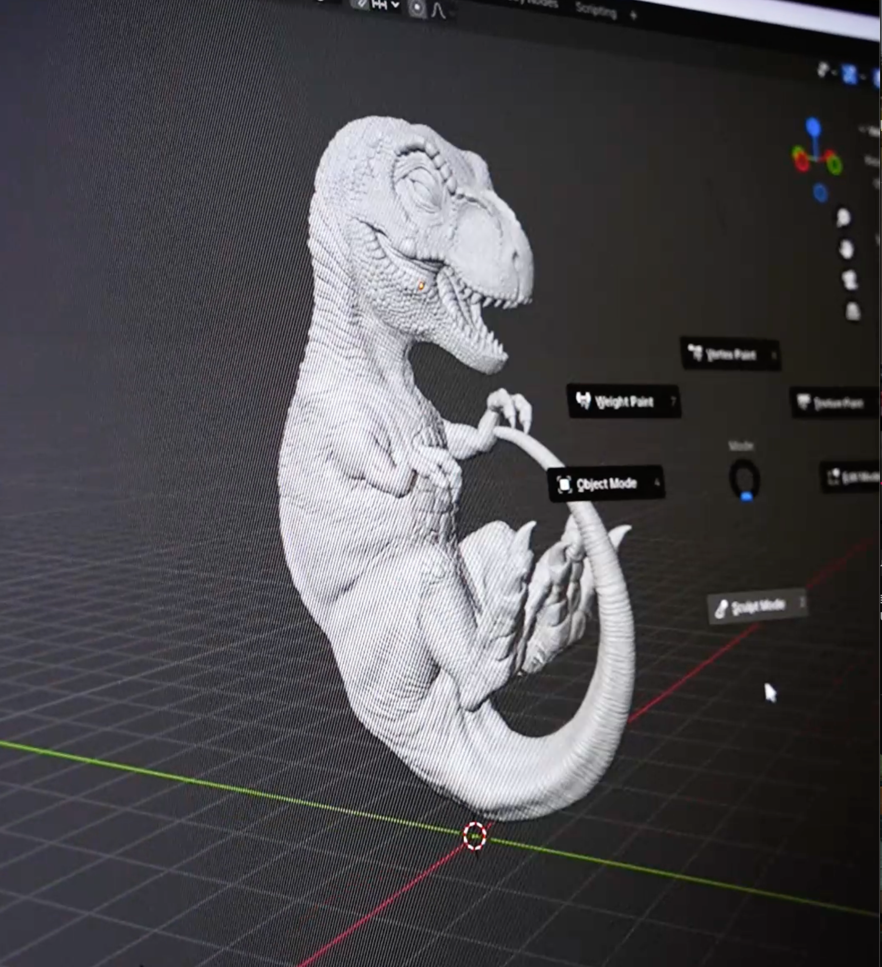This screenshot has height=967, width=882.
Task: Choose Weight Paint from the mode pie
Action: coord(623,401)
